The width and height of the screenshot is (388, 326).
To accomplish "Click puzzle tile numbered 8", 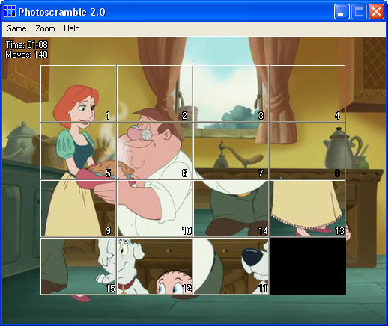I will [308, 151].
